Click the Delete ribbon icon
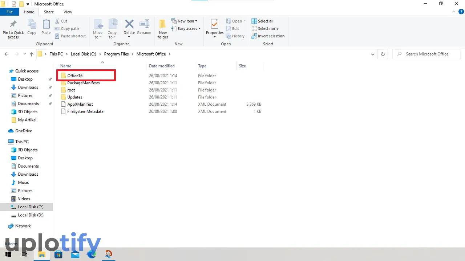The image size is (465, 261). point(129,24)
